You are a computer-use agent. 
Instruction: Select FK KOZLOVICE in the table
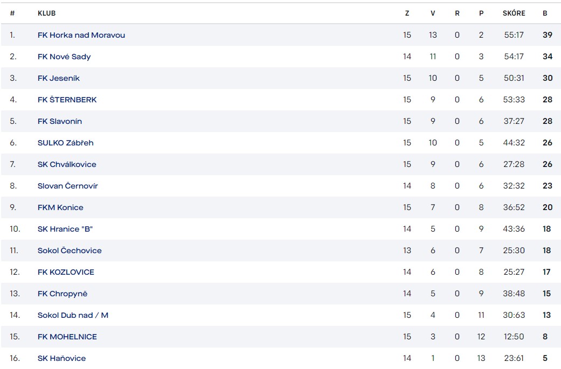(x=66, y=272)
